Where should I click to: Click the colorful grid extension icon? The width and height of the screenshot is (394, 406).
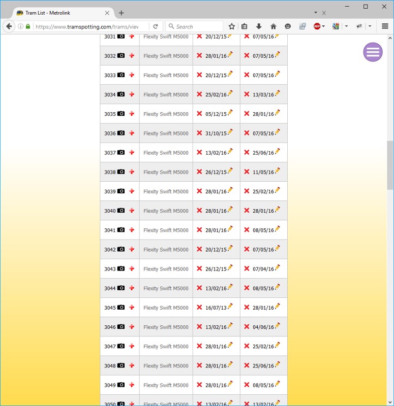tap(336, 26)
